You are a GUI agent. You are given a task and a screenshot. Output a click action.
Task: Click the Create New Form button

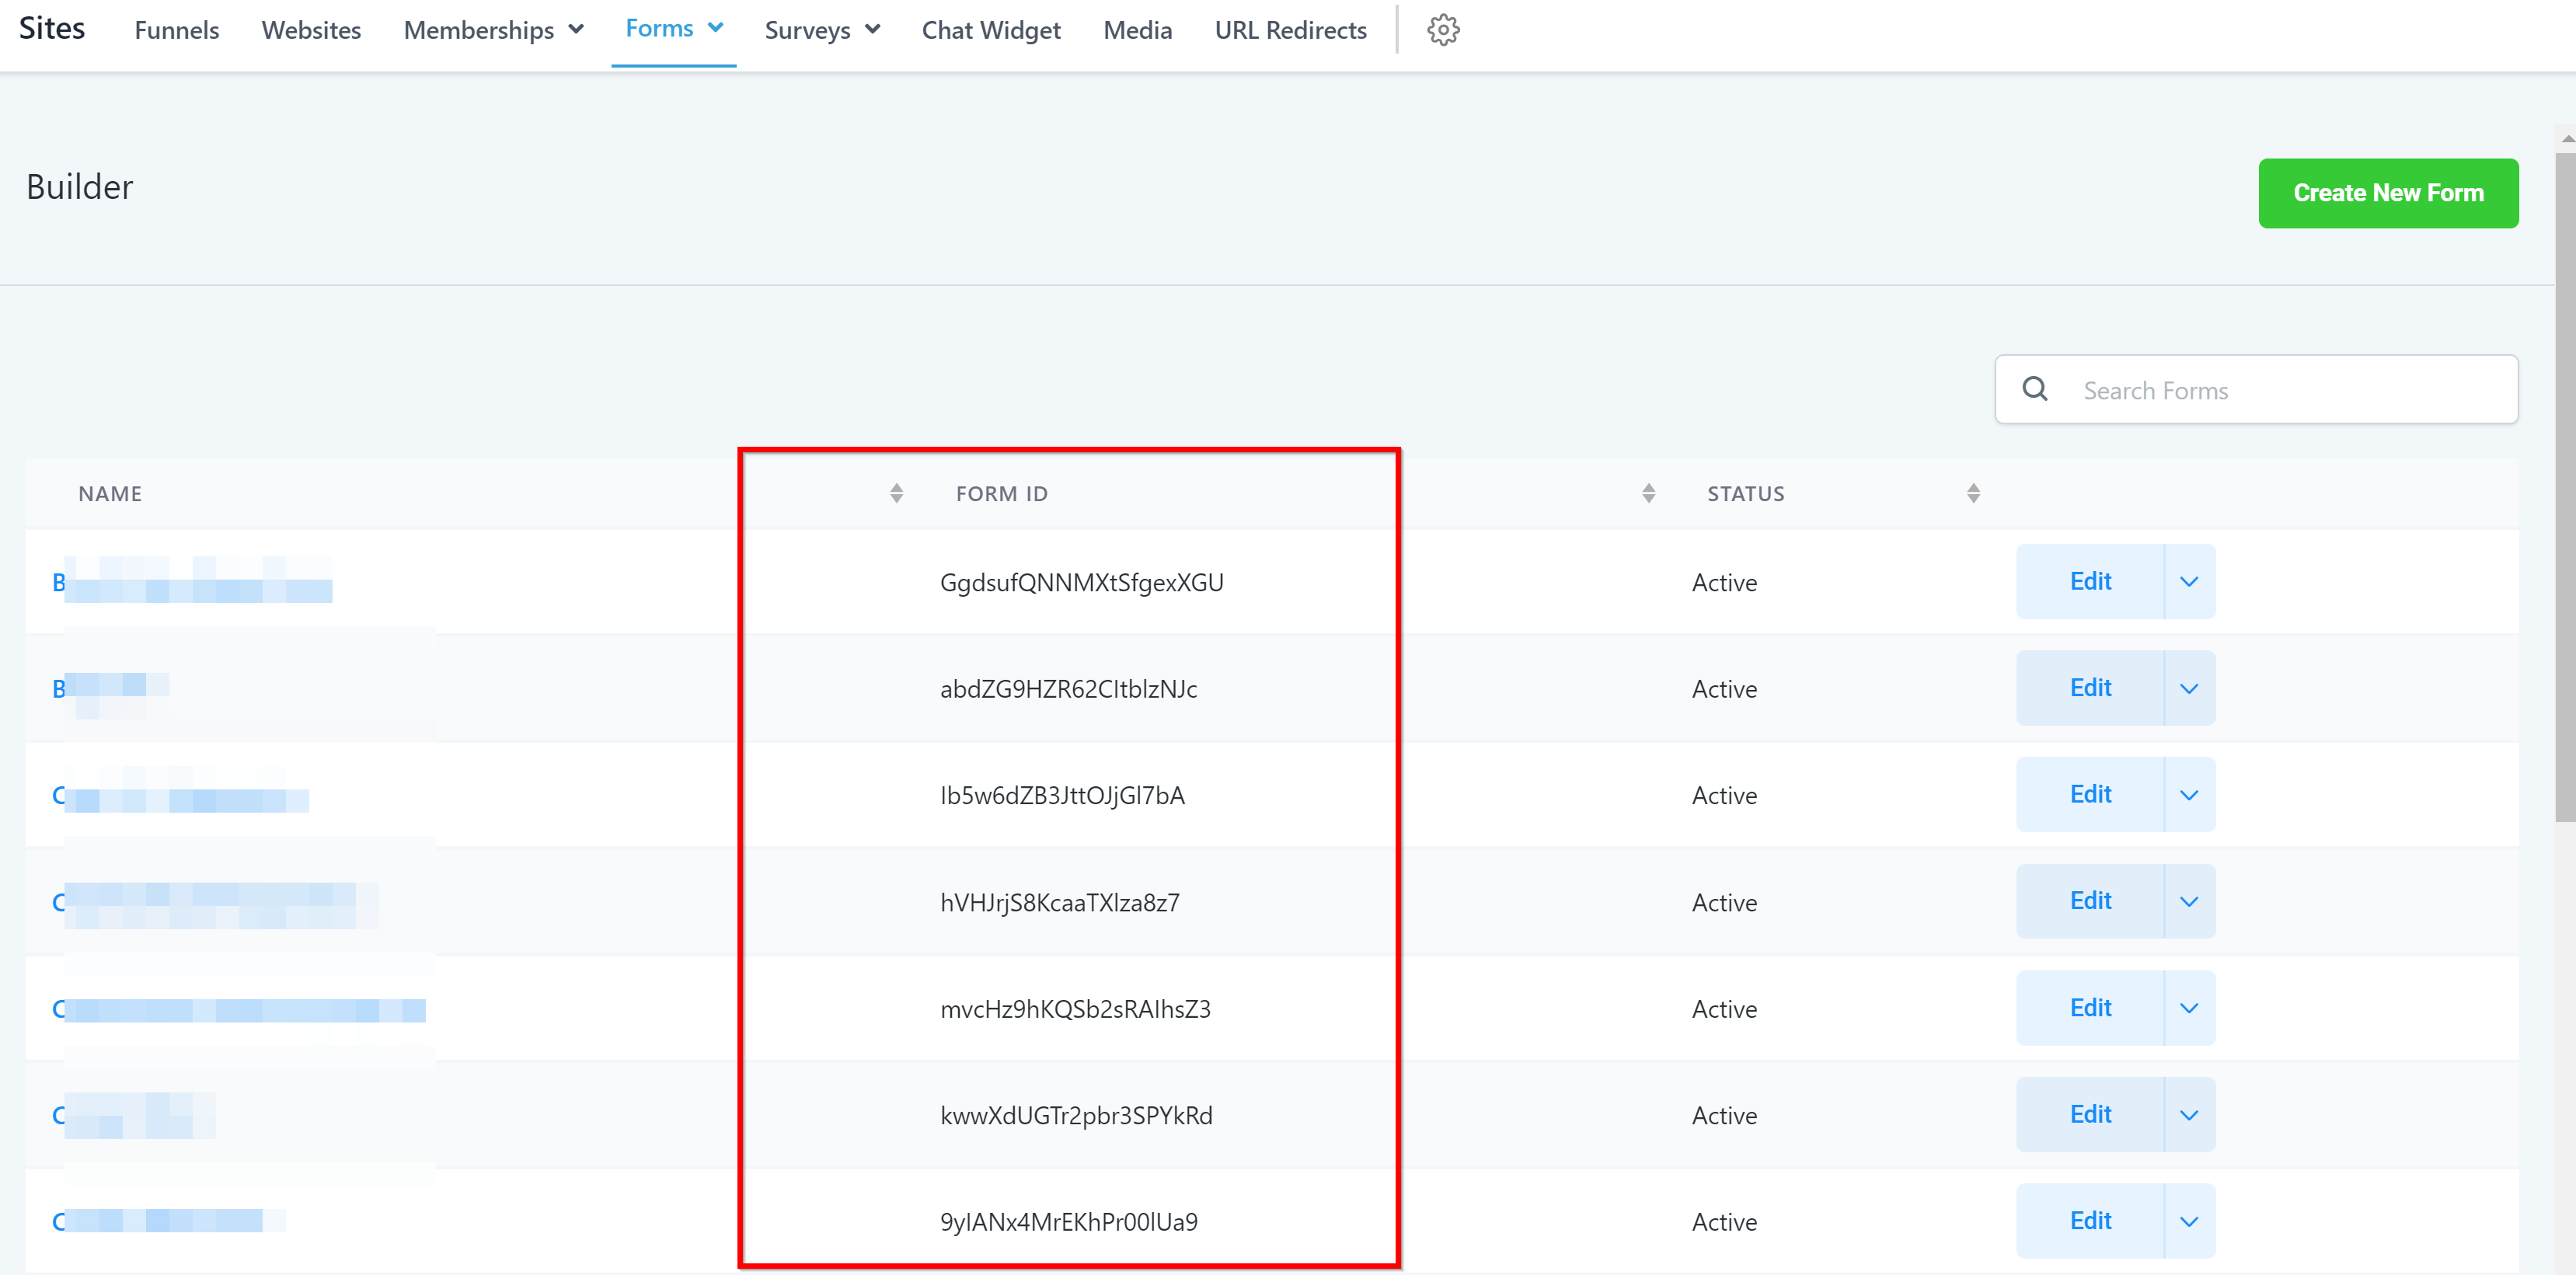(x=2387, y=193)
